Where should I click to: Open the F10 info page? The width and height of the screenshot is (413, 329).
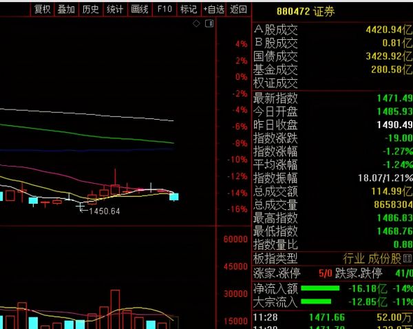pyautogui.click(x=165, y=9)
